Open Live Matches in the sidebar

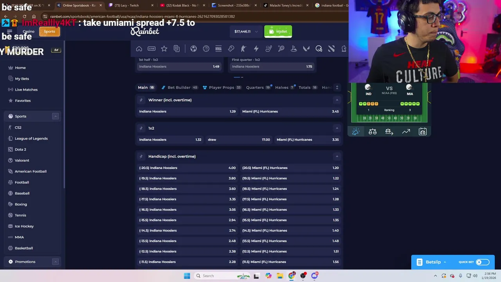[x=26, y=90]
